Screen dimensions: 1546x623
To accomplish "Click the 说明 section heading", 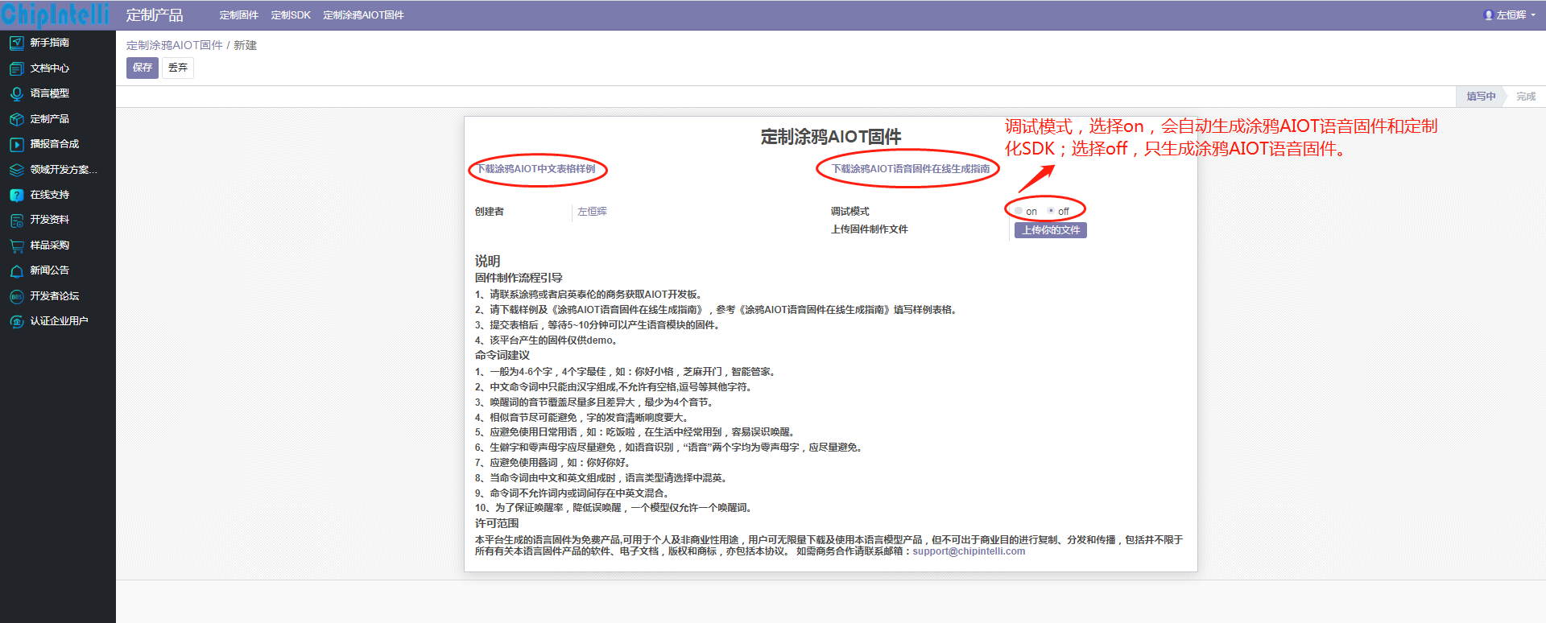I will 488,261.
